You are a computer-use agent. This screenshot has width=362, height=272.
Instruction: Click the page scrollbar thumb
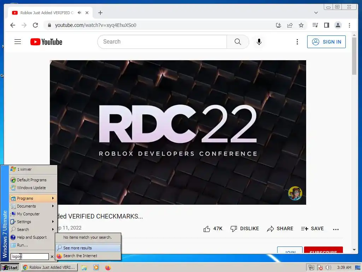pos(354,56)
